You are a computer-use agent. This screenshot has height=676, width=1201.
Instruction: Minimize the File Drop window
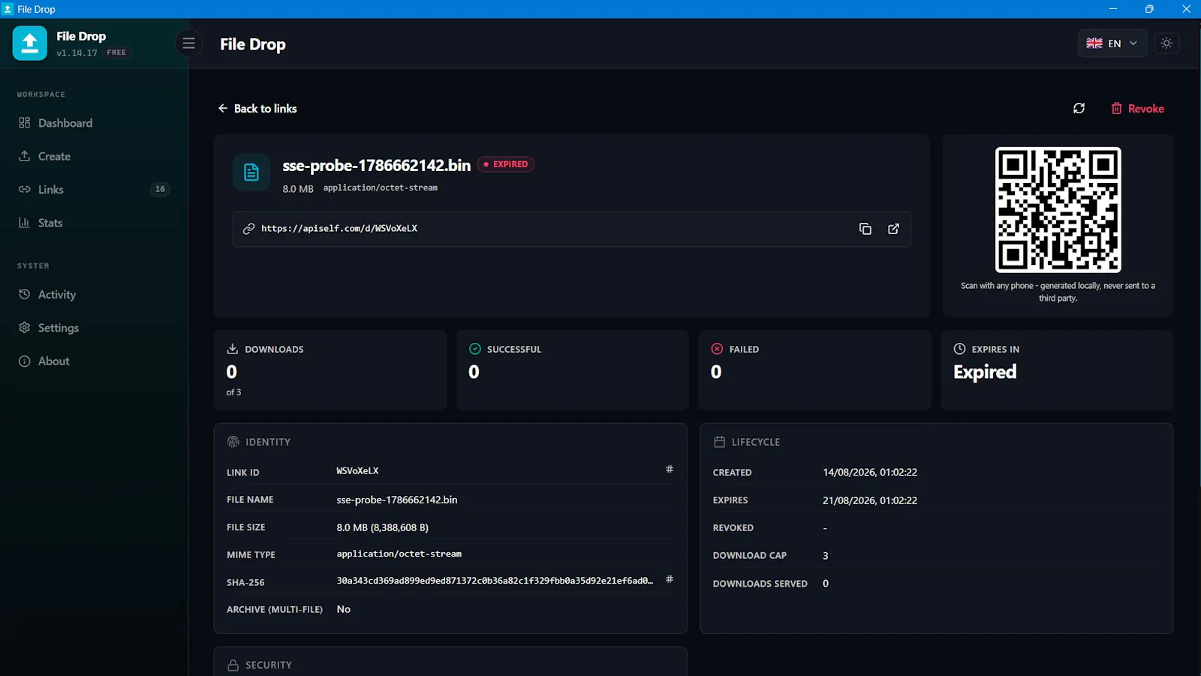(x=1112, y=9)
